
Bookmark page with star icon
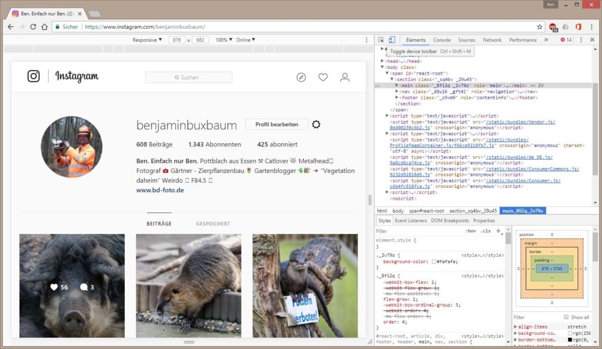point(540,27)
